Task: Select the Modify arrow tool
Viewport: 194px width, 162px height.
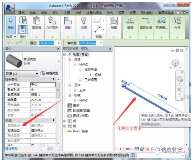Action: (11, 25)
